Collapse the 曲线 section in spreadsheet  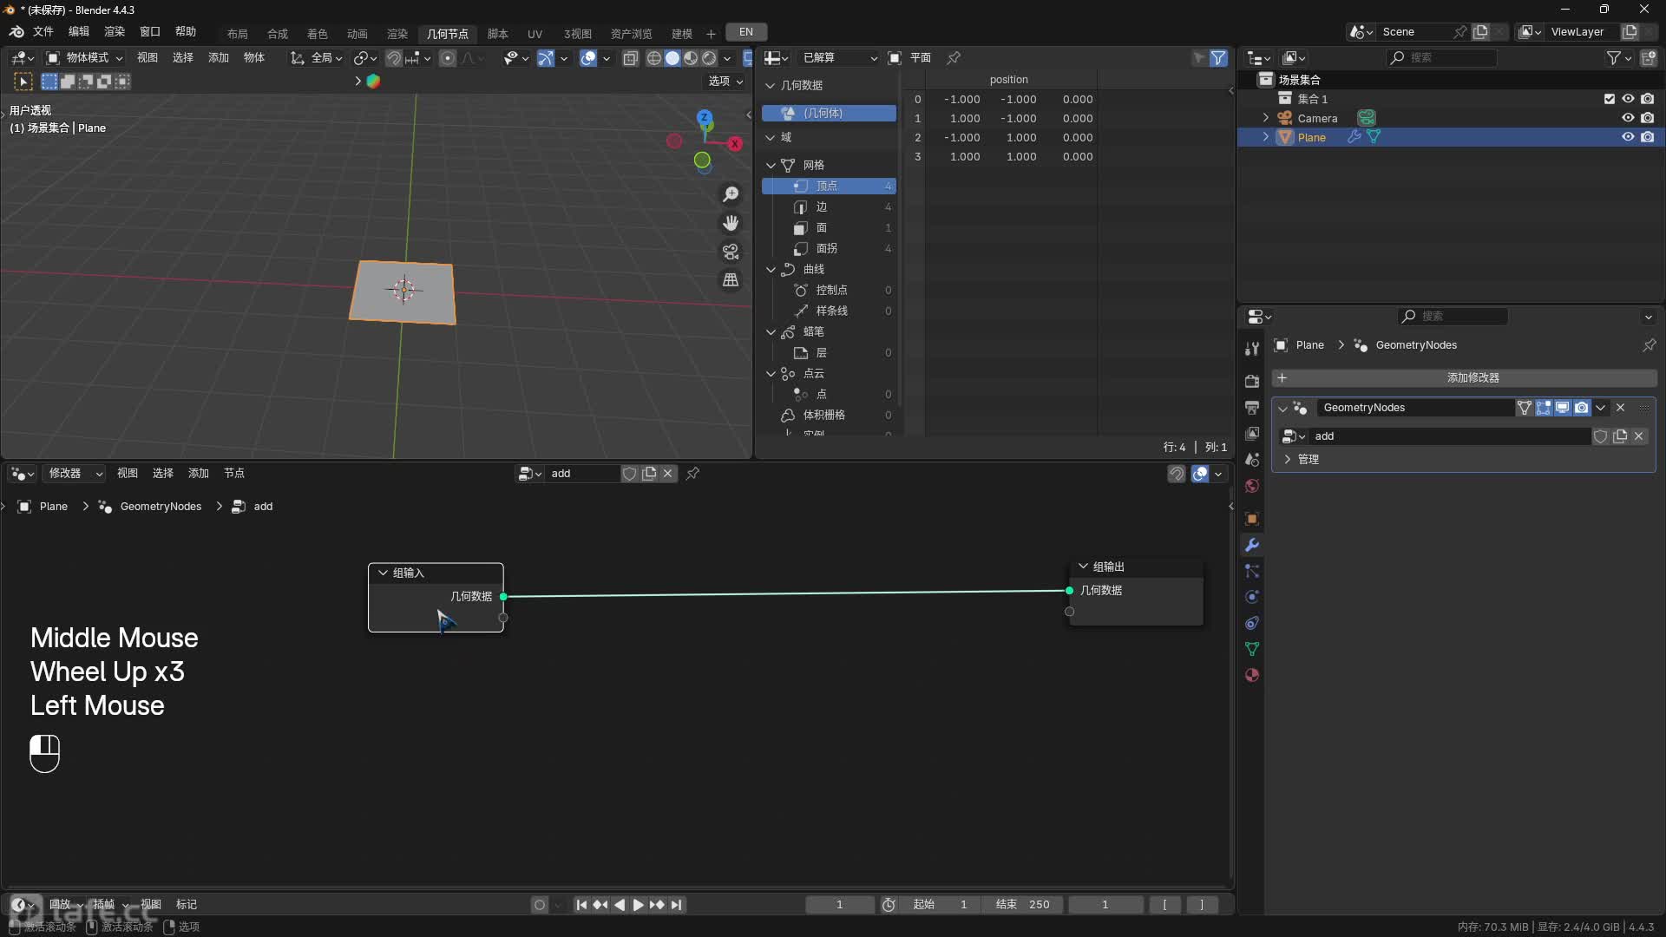point(771,270)
